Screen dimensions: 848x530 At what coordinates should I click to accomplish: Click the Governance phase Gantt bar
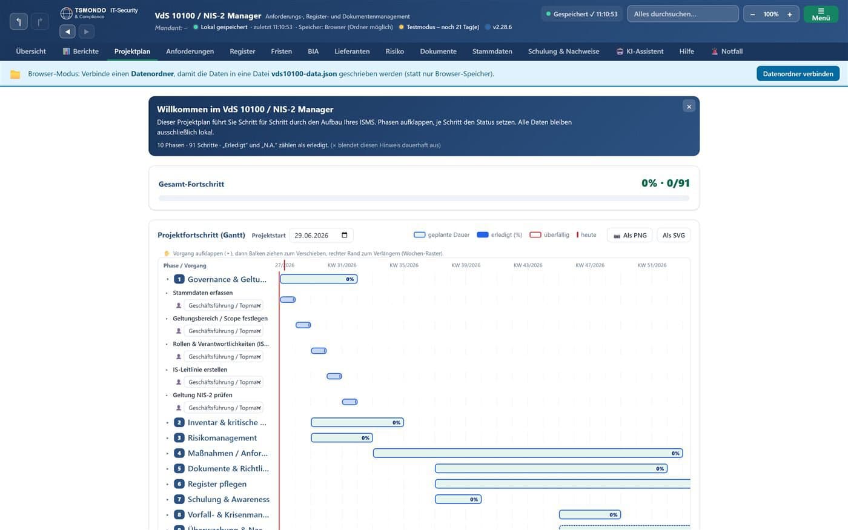point(319,279)
